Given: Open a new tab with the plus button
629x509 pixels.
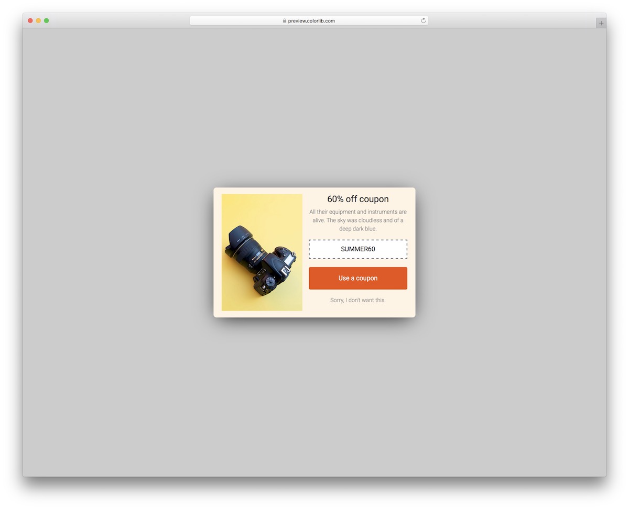Looking at the screenshot, I should (601, 23).
